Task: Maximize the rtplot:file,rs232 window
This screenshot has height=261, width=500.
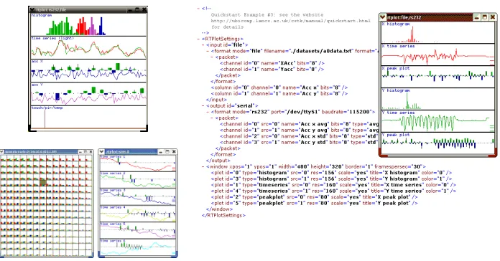Action: click(485, 17)
